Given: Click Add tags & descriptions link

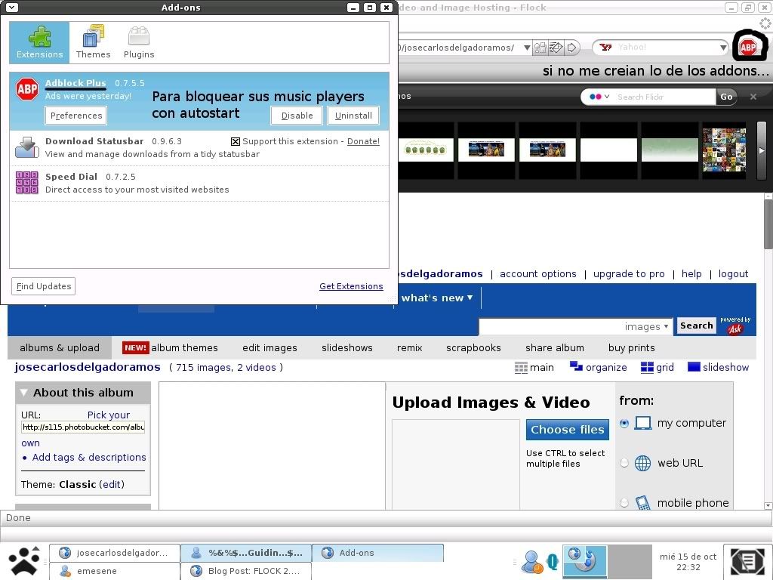Looking at the screenshot, I should [89, 457].
